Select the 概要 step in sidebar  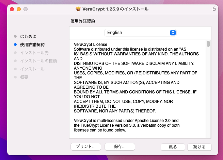(24, 77)
